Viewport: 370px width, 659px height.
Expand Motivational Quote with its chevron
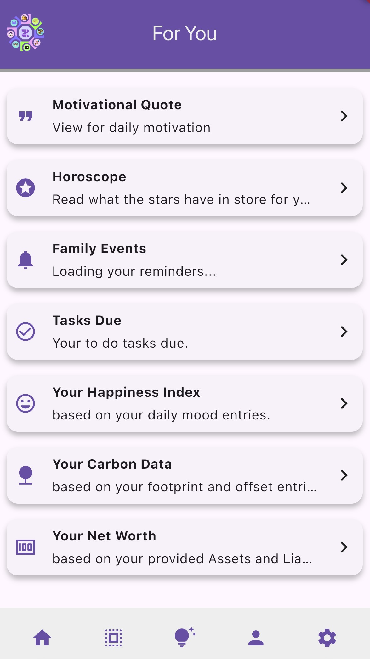pyautogui.click(x=344, y=116)
